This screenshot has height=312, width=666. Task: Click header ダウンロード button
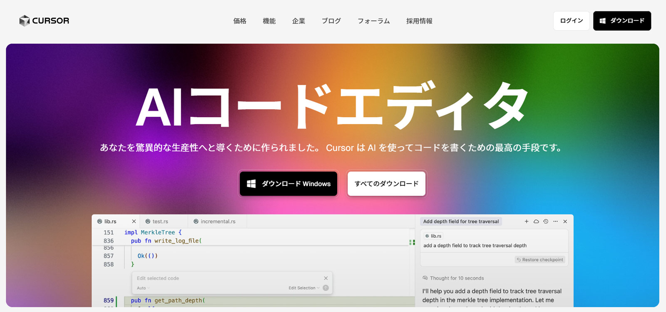(x=622, y=21)
